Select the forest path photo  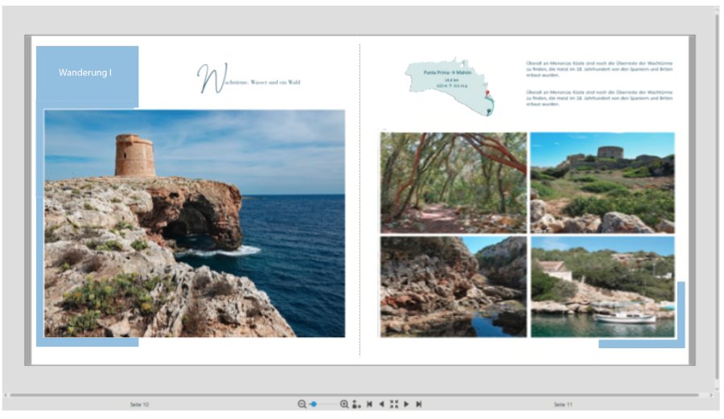[x=453, y=183]
